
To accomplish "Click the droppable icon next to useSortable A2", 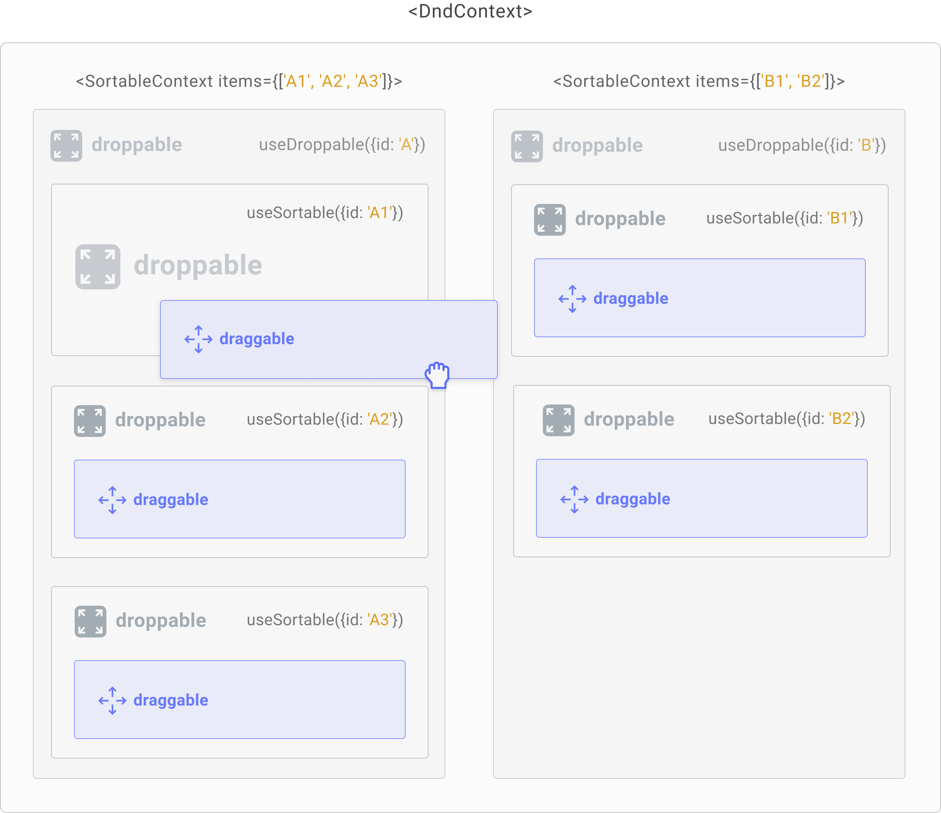I will (x=90, y=421).
